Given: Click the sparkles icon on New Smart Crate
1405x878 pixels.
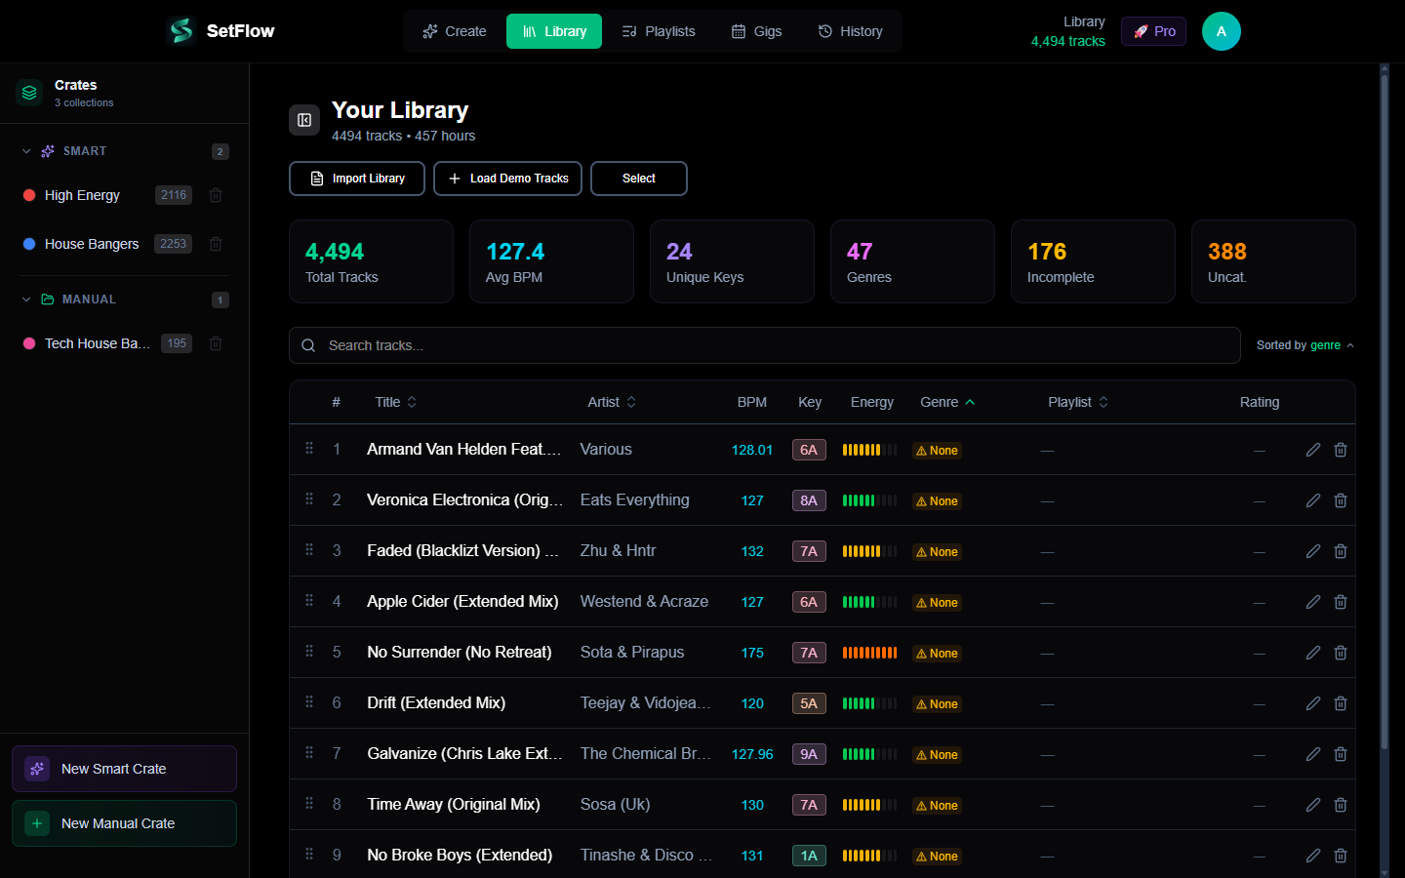Looking at the screenshot, I should pos(37,769).
